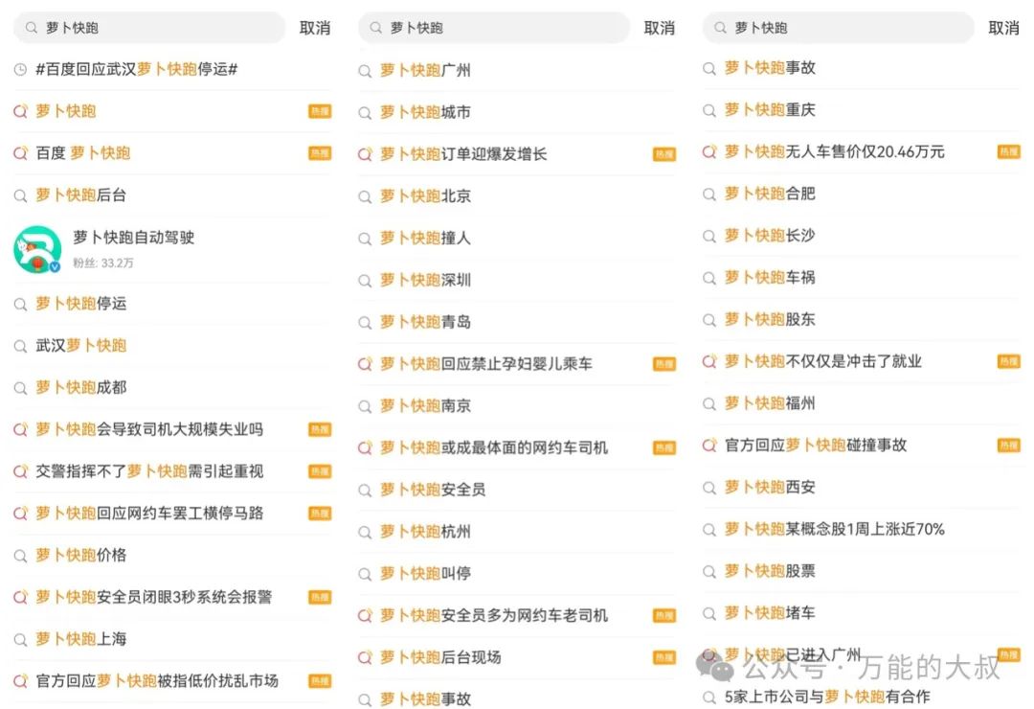Click the cancel button in the left panel

coord(315,28)
